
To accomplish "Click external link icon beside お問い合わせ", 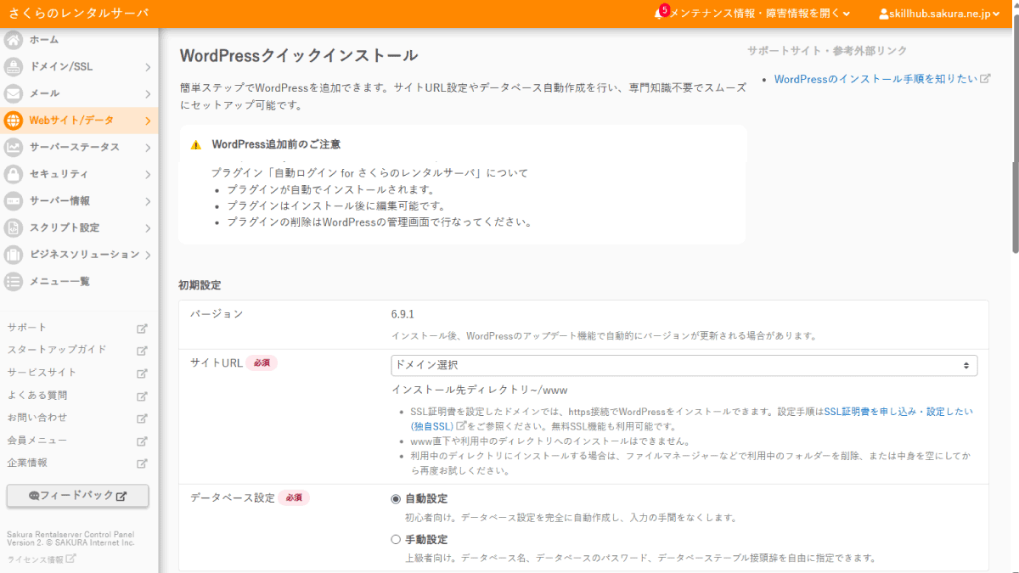I will coord(143,418).
